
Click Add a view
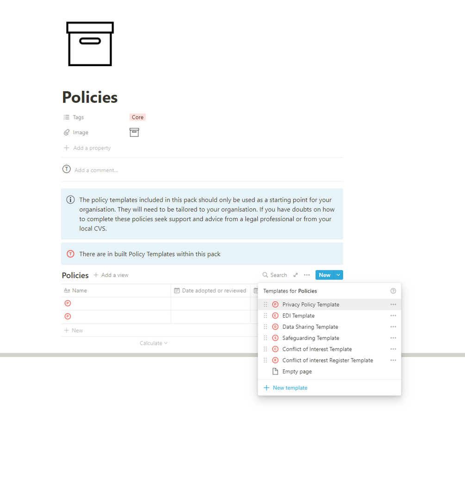pos(111,275)
